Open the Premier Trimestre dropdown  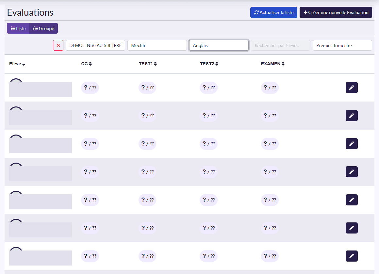coord(342,45)
